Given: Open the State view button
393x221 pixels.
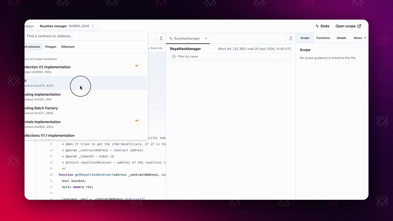Looking at the screenshot, I should click(322, 26).
